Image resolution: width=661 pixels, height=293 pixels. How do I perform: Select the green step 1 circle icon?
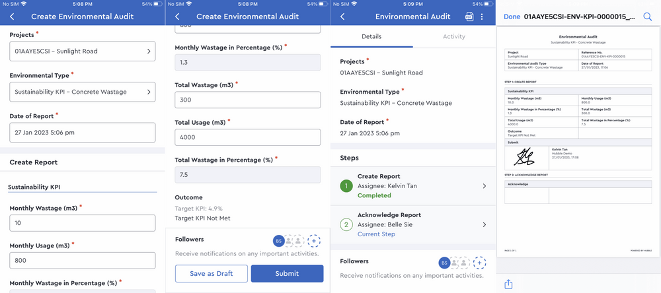346,186
